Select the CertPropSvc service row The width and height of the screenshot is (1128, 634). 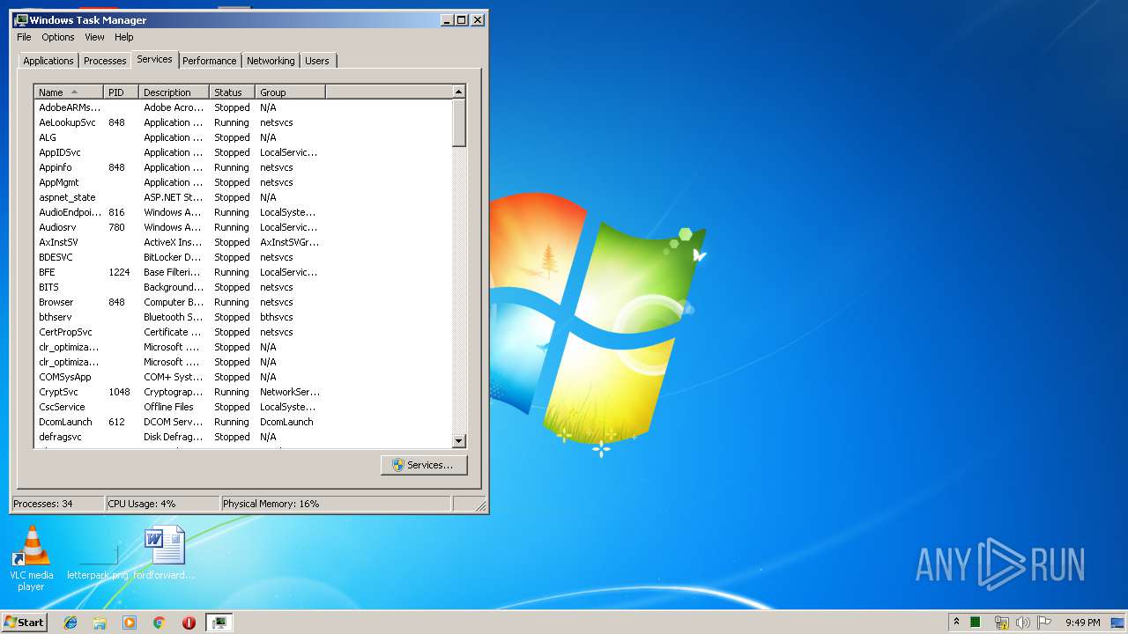click(x=242, y=332)
